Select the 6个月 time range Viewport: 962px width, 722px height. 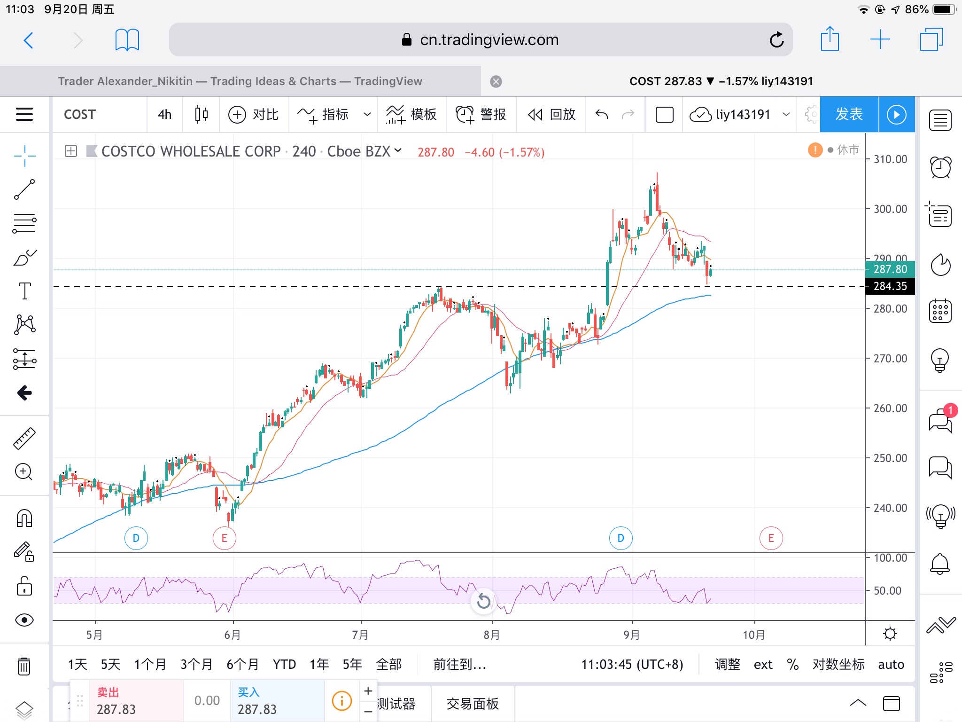[243, 664]
